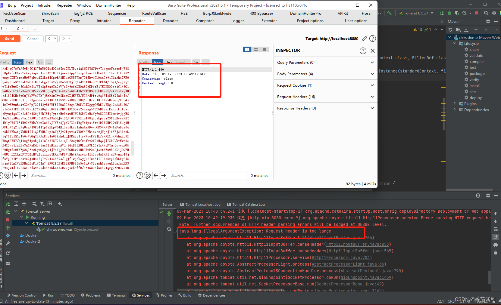The width and height of the screenshot is (501, 305).
Task: Select the combined tabbed request/response layout
Action: [265, 50]
